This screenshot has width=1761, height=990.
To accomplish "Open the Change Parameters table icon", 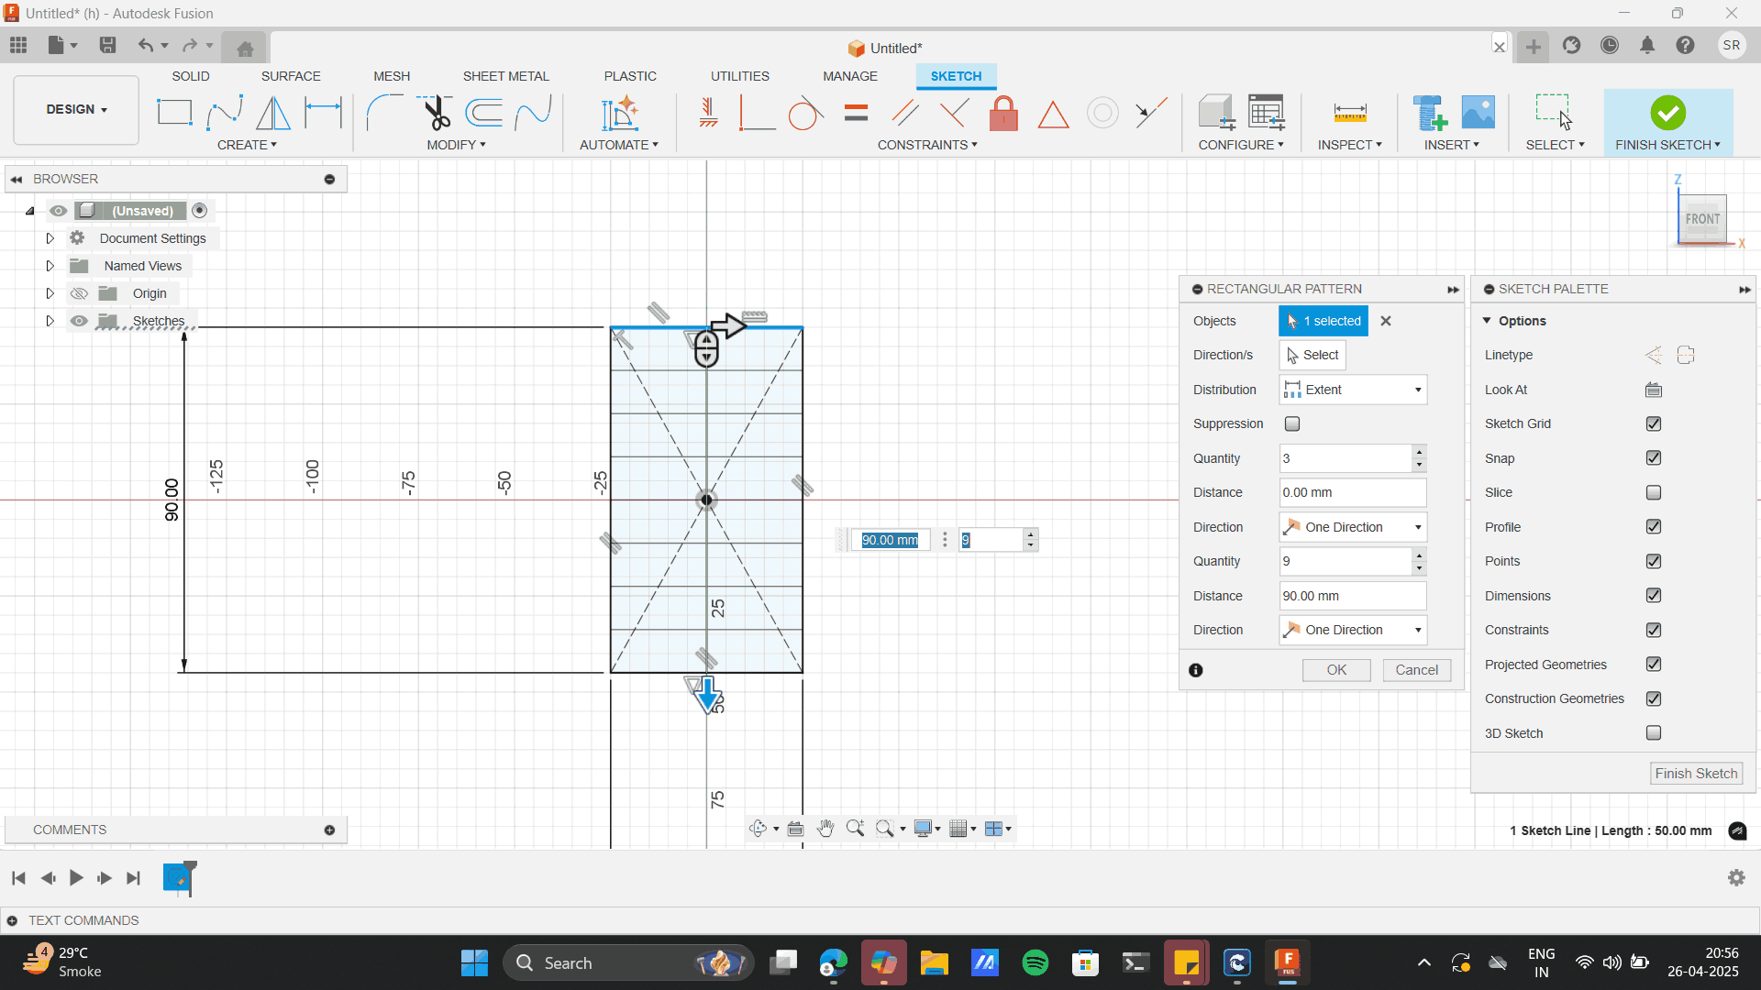I will (1266, 113).
